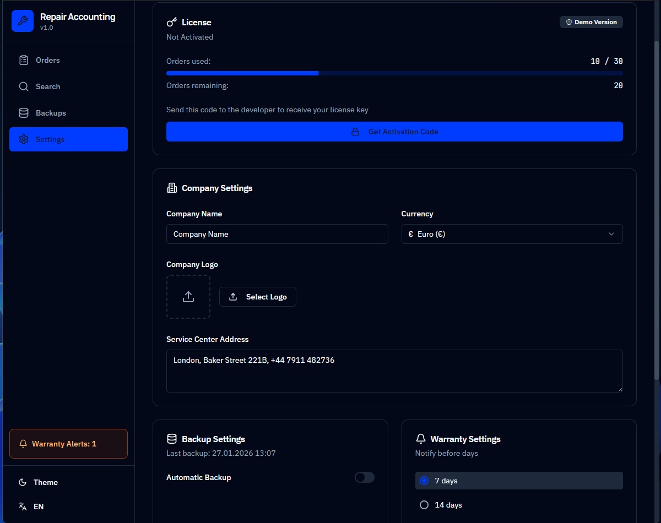Click the EN language translation icon
Viewport: 661px width, 523px height.
pyautogui.click(x=23, y=506)
